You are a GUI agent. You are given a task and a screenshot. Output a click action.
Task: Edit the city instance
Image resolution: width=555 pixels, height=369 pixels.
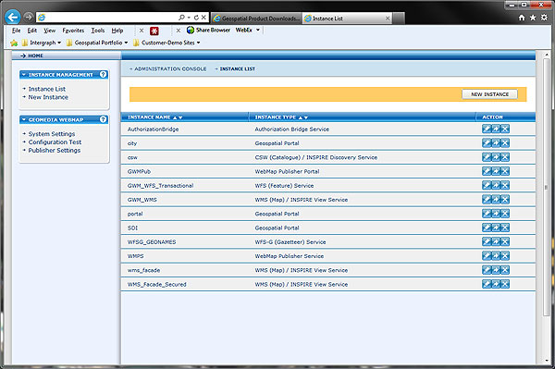(487, 143)
